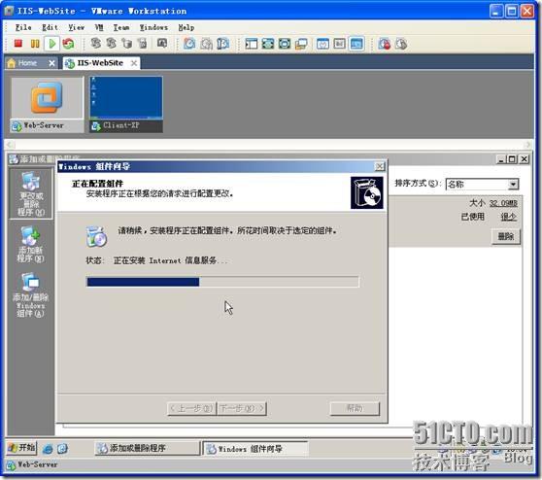This screenshot has width=542, height=480.
Task: Click the Reset VM toolbar icon
Action: pyautogui.click(x=68, y=44)
